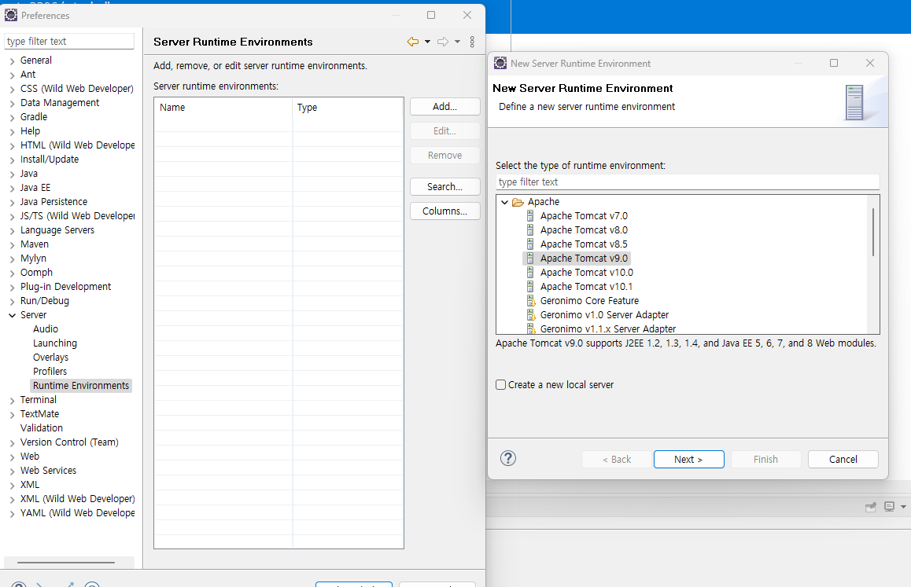
Task: Click the Type column header
Action: [x=348, y=108]
